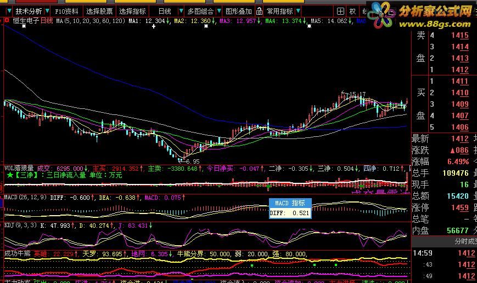
Task: Click the 总额 value 15420
Action: coord(458,196)
